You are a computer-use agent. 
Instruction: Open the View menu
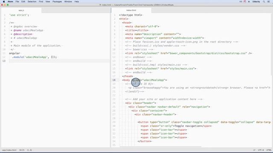point(48,2)
